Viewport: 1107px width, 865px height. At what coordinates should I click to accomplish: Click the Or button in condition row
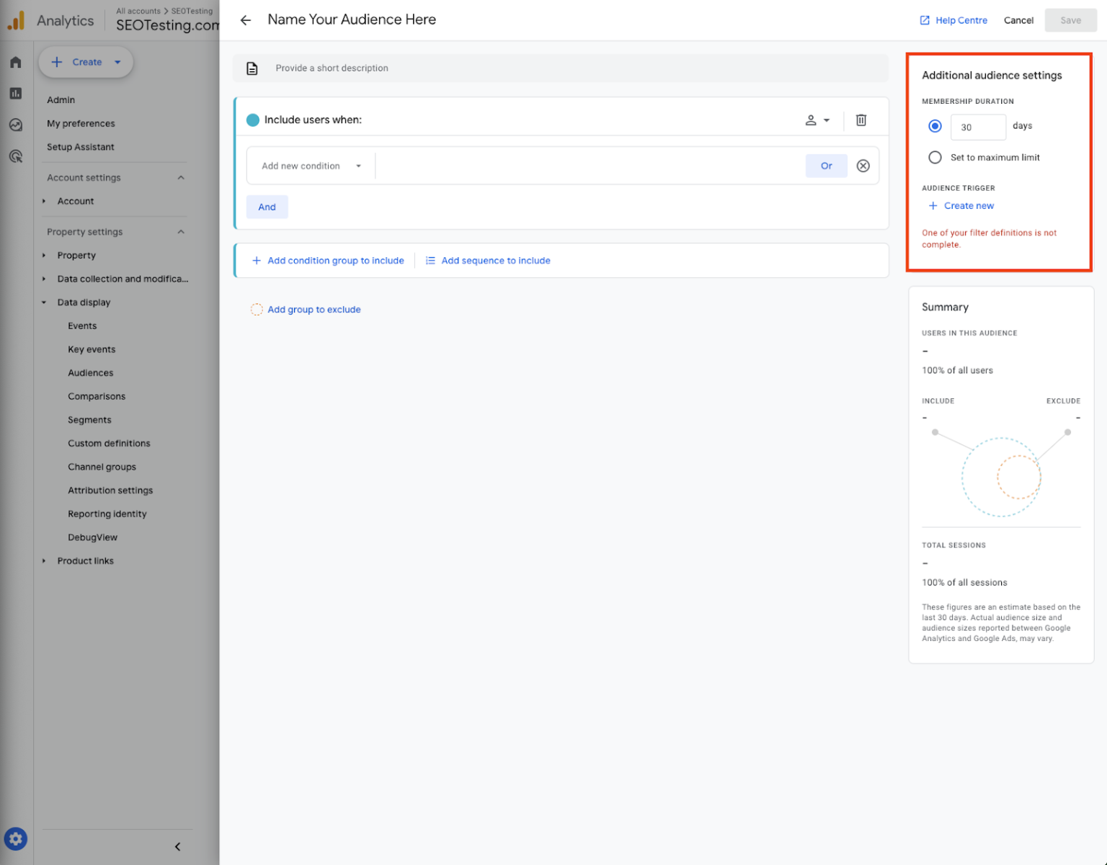(x=826, y=166)
